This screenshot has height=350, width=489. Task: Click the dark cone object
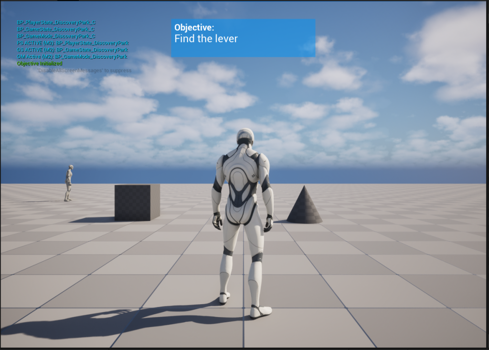click(305, 206)
